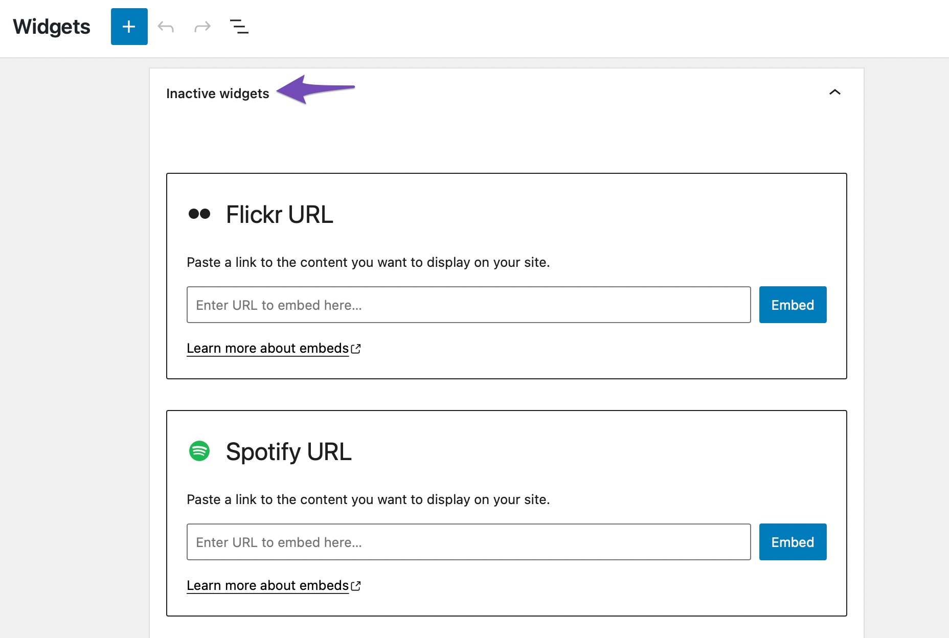The image size is (949, 638).
Task: Click Paste a link text in Spotify block
Action: (368, 499)
